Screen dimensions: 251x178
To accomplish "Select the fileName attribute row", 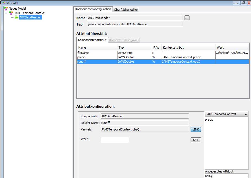I will click(x=97, y=53).
